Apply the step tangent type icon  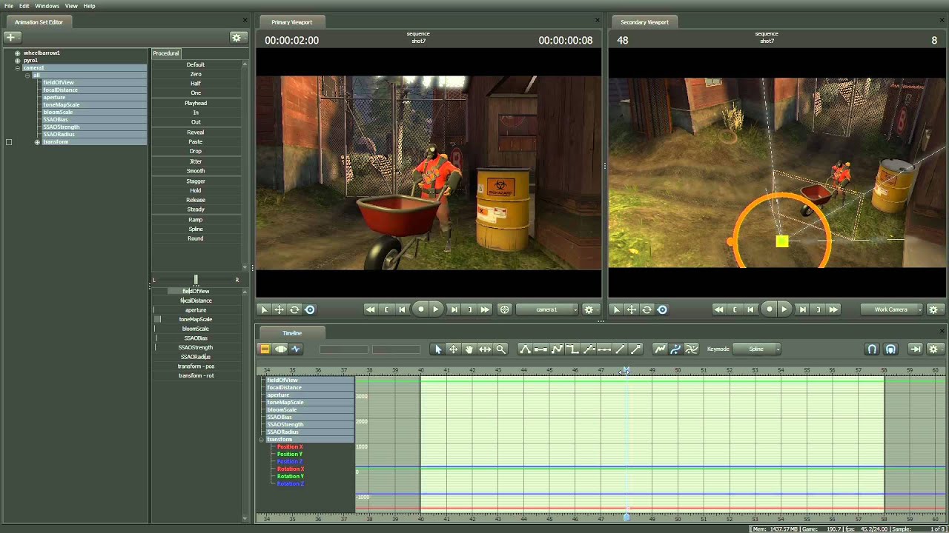pyautogui.click(x=572, y=349)
